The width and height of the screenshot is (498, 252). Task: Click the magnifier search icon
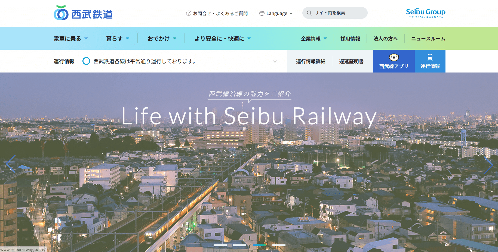pyautogui.click(x=309, y=13)
